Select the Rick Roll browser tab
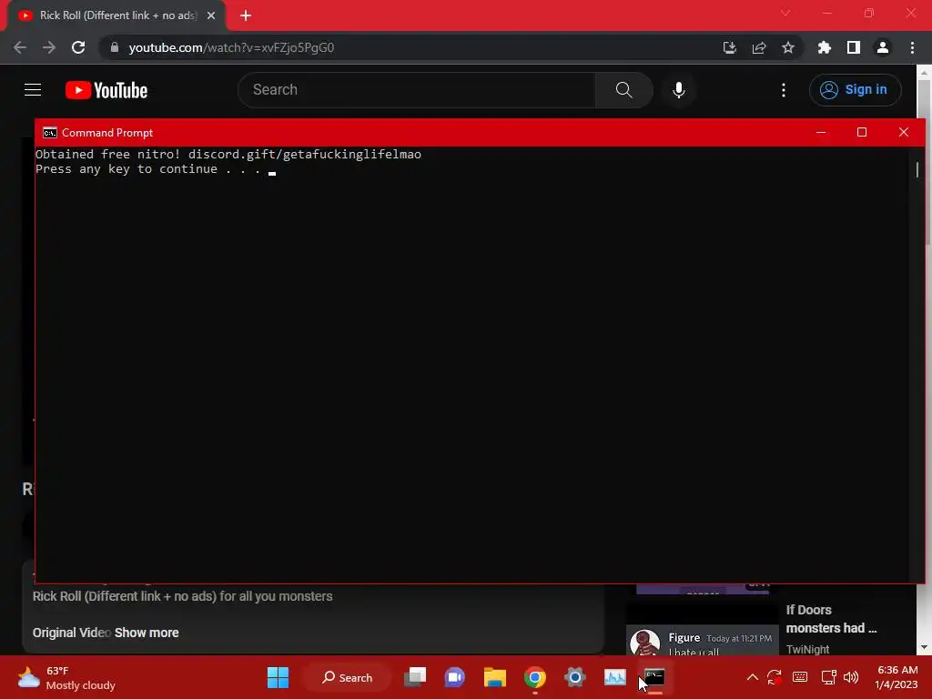 coord(116,15)
